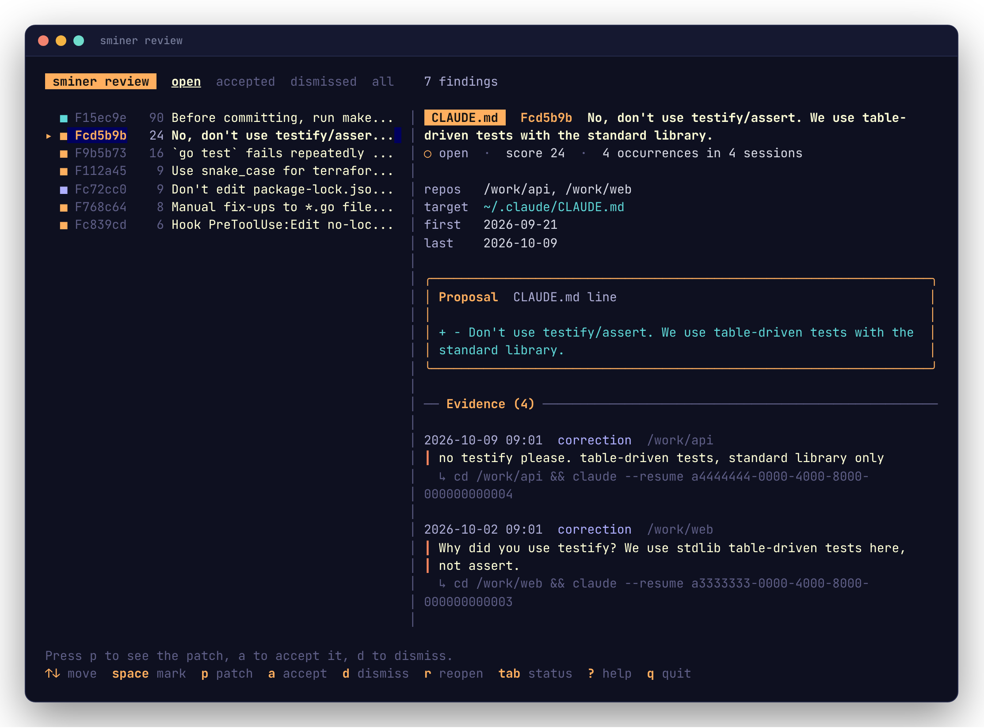Click the a accept shortcut
This screenshot has height=728, width=984.
297,674
